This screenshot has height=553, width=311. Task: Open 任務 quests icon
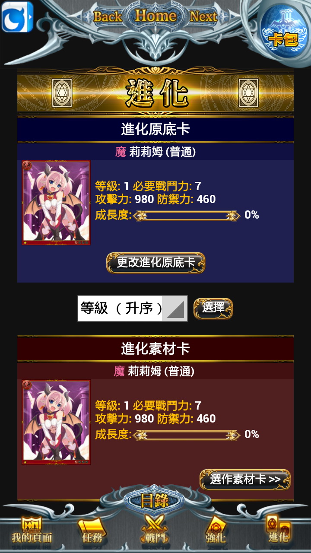(92, 530)
